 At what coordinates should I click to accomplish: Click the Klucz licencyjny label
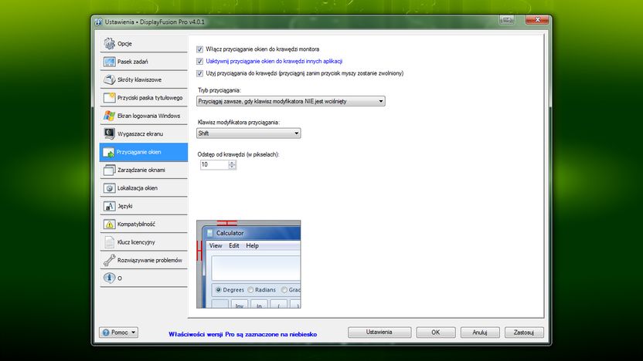136,242
